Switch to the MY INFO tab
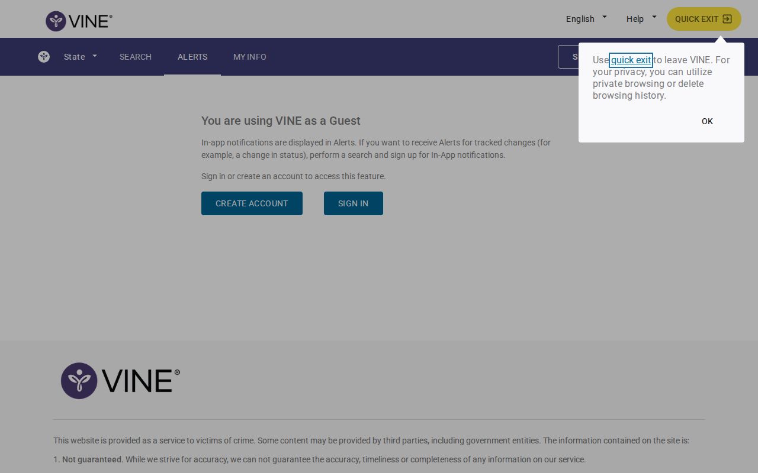The width and height of the screenshot is (758, 473). pos(250,57)
